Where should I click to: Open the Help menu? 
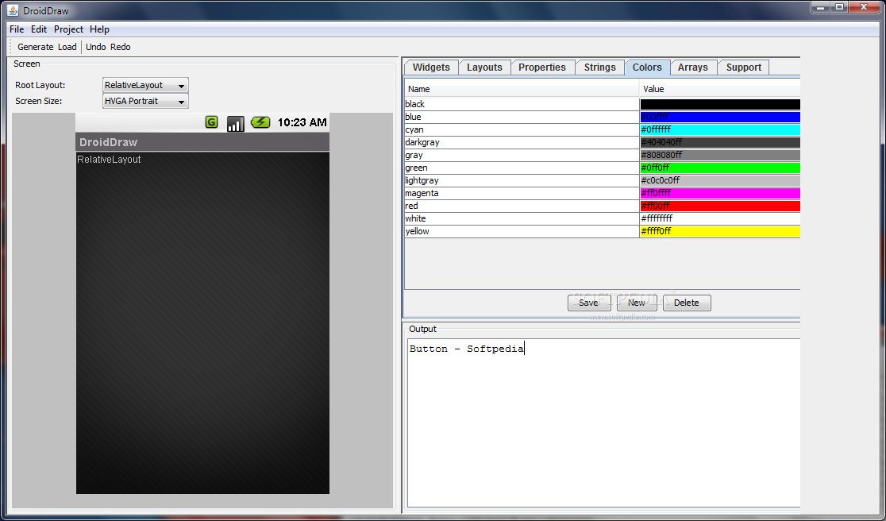pos(99,29)
